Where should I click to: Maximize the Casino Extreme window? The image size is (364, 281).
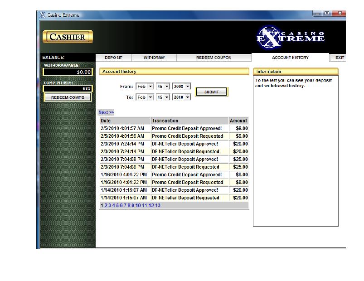pos(327,14)
